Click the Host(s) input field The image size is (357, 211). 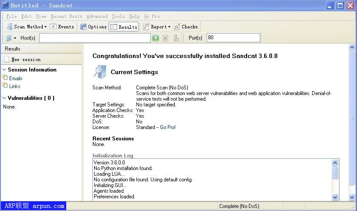tap(95, 38)
